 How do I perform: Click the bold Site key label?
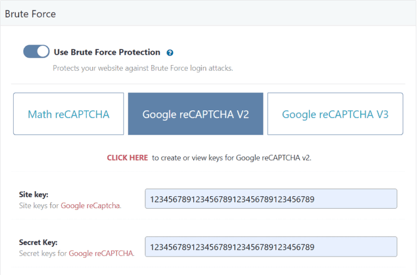pyautogui.click(x=33, y=195)
